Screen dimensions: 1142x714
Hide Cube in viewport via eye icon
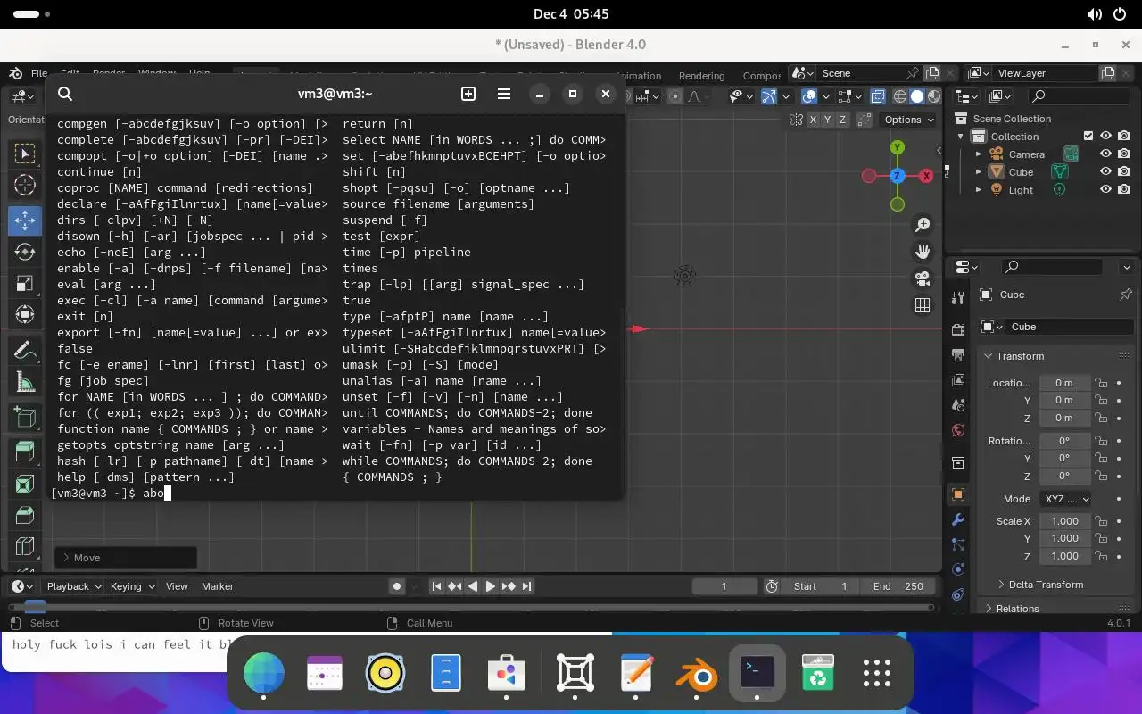1105,171
